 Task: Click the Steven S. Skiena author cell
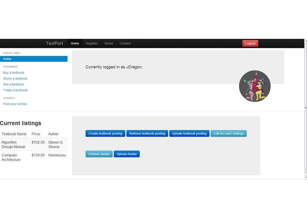[x=56, y=144]
